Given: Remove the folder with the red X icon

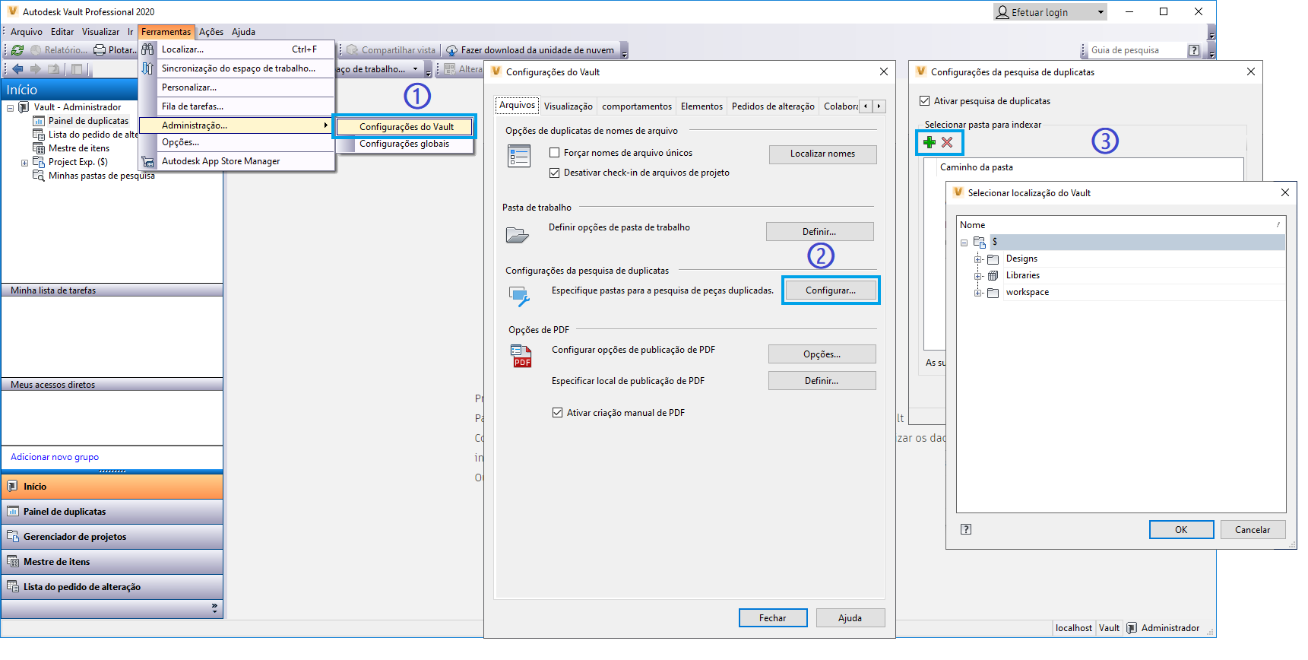Looking at the screenshot, I should (x=947, y=142).
